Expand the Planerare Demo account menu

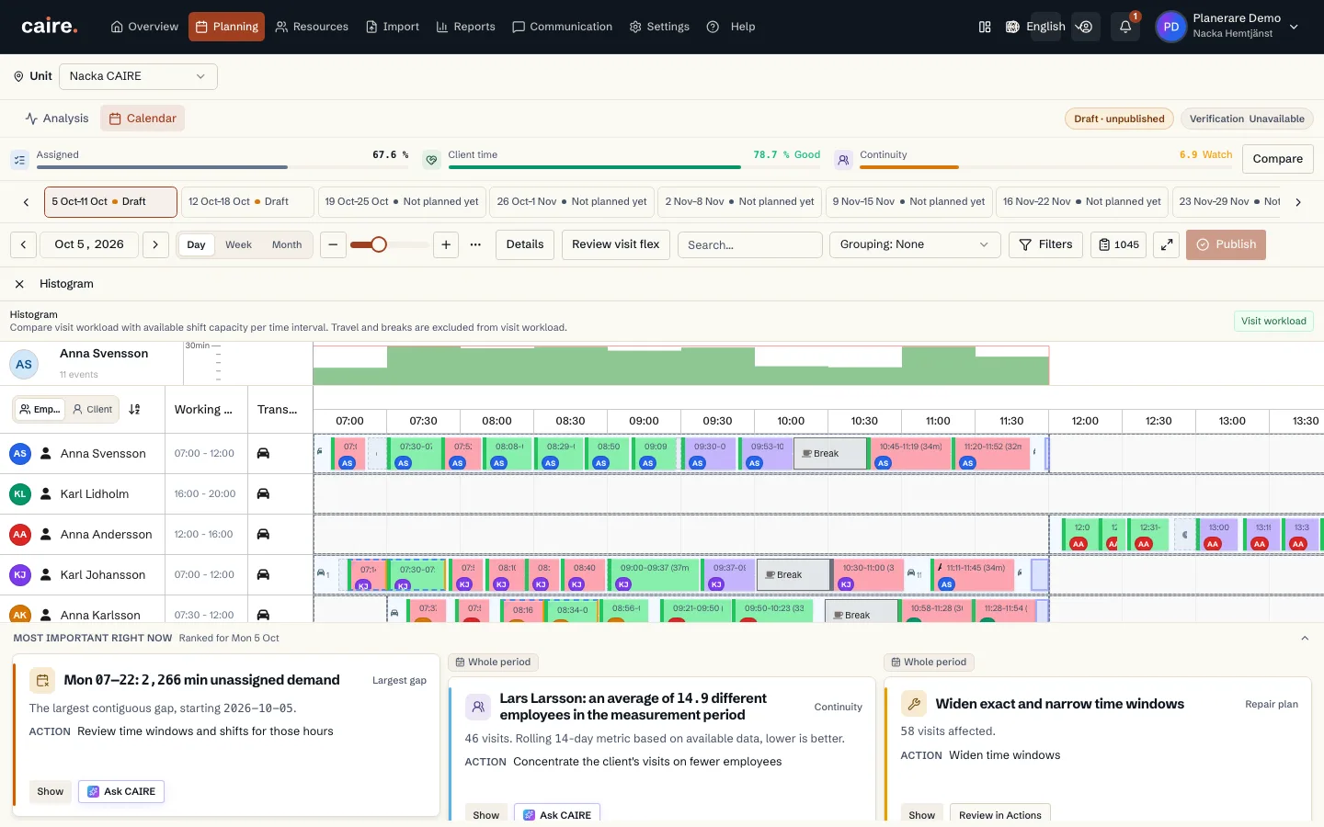coord(1228,27)
